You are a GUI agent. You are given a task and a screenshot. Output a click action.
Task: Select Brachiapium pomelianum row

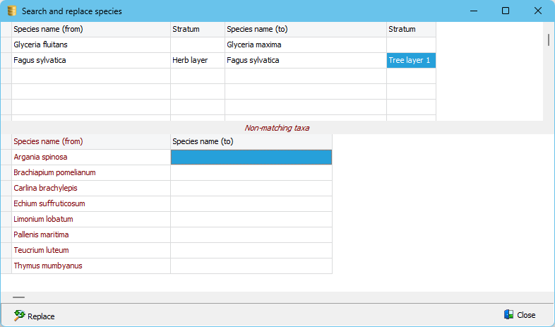(x=91, y=173)
